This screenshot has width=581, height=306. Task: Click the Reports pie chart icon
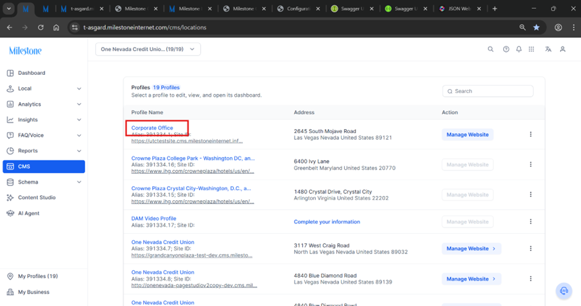11,151
